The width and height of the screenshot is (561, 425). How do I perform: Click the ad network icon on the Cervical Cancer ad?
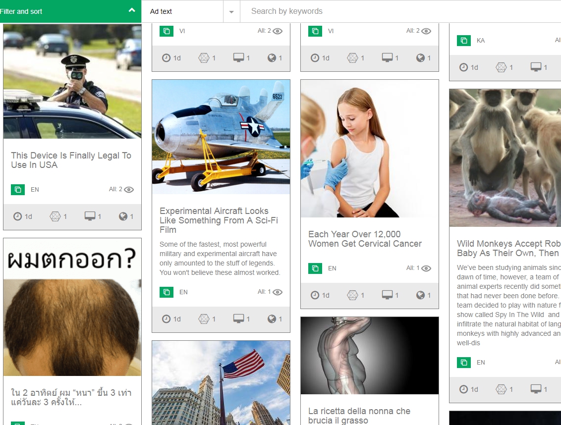(x=352, y=295)
